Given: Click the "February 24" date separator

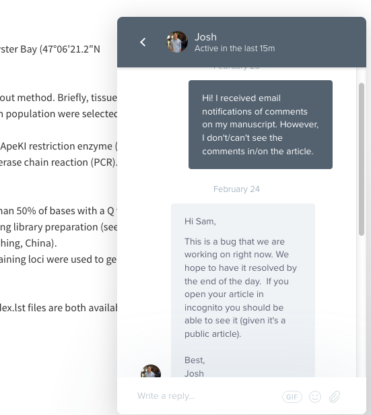Looking at the screenshot, I should 236,189.
